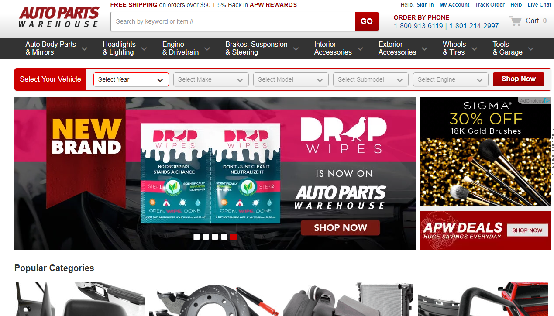Viewport: 554px width, 316px height.
Task: Open the Select Year dropdown
Action: tap(131, 79)
